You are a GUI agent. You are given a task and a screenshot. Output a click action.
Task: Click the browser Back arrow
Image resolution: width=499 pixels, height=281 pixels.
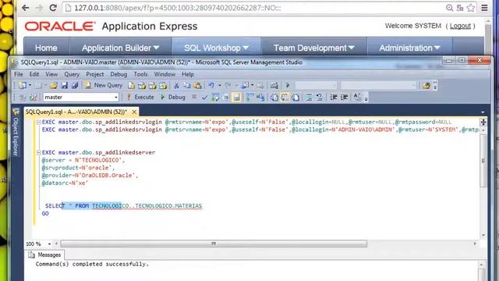coord(26,8)
